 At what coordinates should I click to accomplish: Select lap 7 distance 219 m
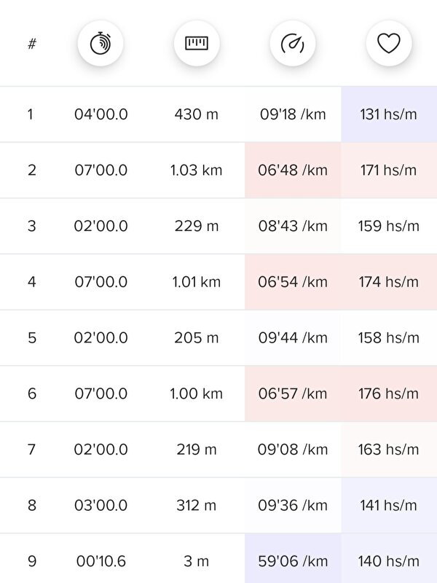tap(196, 450)
